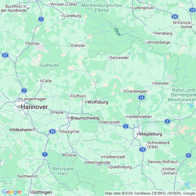Screen dimensions: 196x196
Task: Click the A 9 highway shield icon
Action: [x=188, y=155]
